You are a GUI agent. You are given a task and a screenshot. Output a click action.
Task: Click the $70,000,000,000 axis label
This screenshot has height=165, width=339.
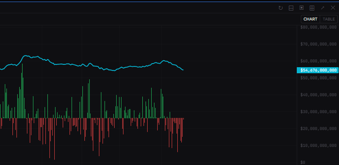318,44
